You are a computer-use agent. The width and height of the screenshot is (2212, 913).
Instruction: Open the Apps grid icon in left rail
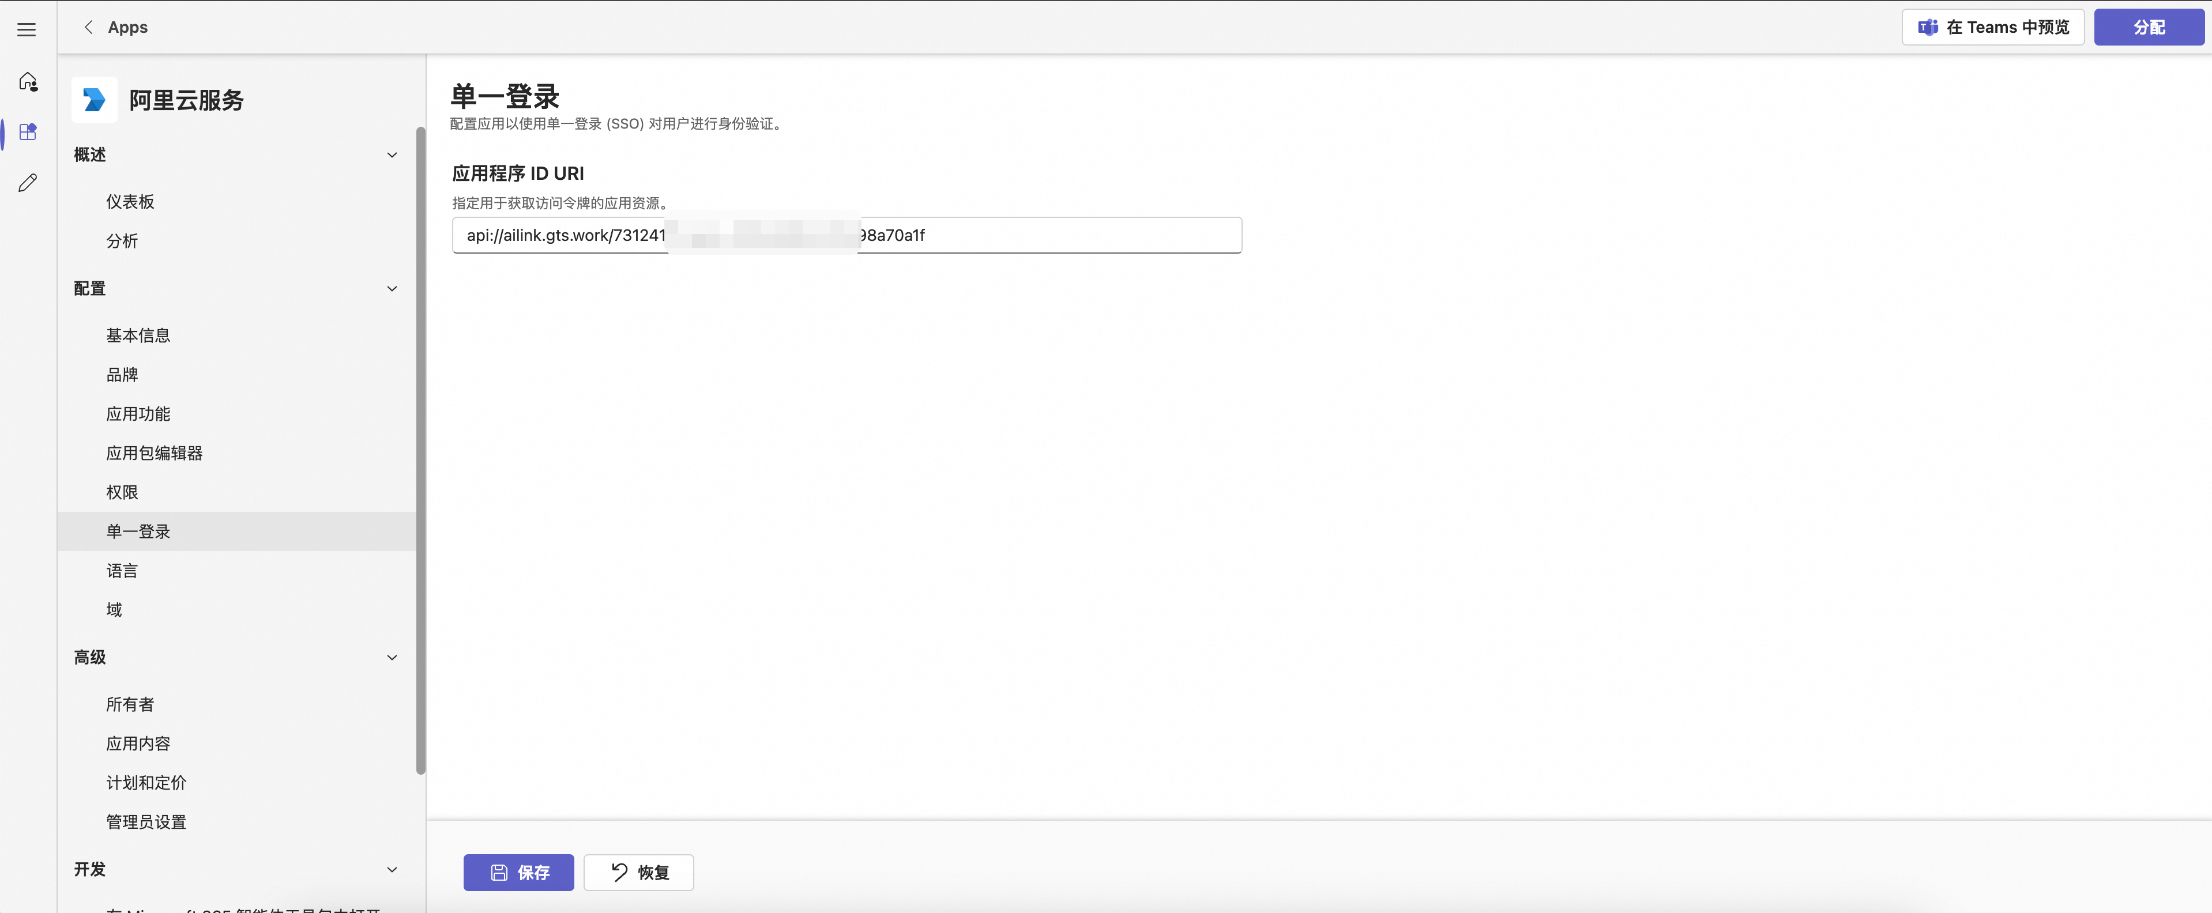click(x=28, y=131)
